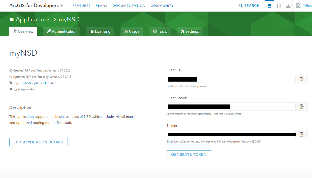Viewport: 312px width, 178px height.
Task: Click the 'Public identifier for this application' note
Action: pos(187,86)
